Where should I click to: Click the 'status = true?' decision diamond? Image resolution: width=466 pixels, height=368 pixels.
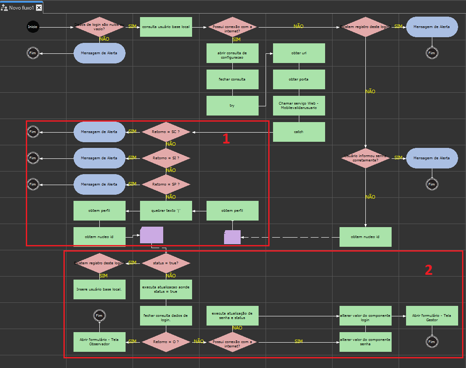[166, 263]
